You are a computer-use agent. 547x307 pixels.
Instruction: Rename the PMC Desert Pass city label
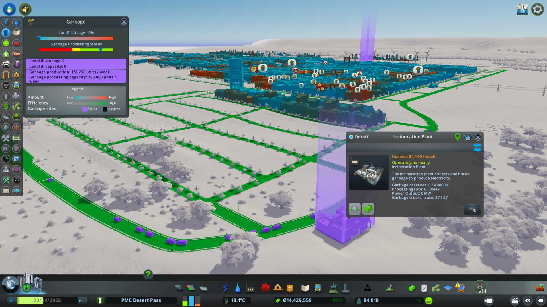141,300
